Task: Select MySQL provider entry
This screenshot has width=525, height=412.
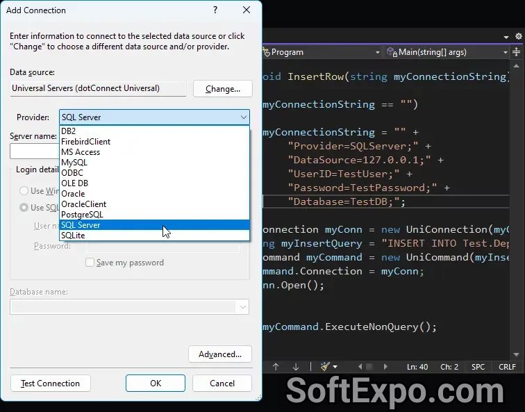Action: point(154,162)
